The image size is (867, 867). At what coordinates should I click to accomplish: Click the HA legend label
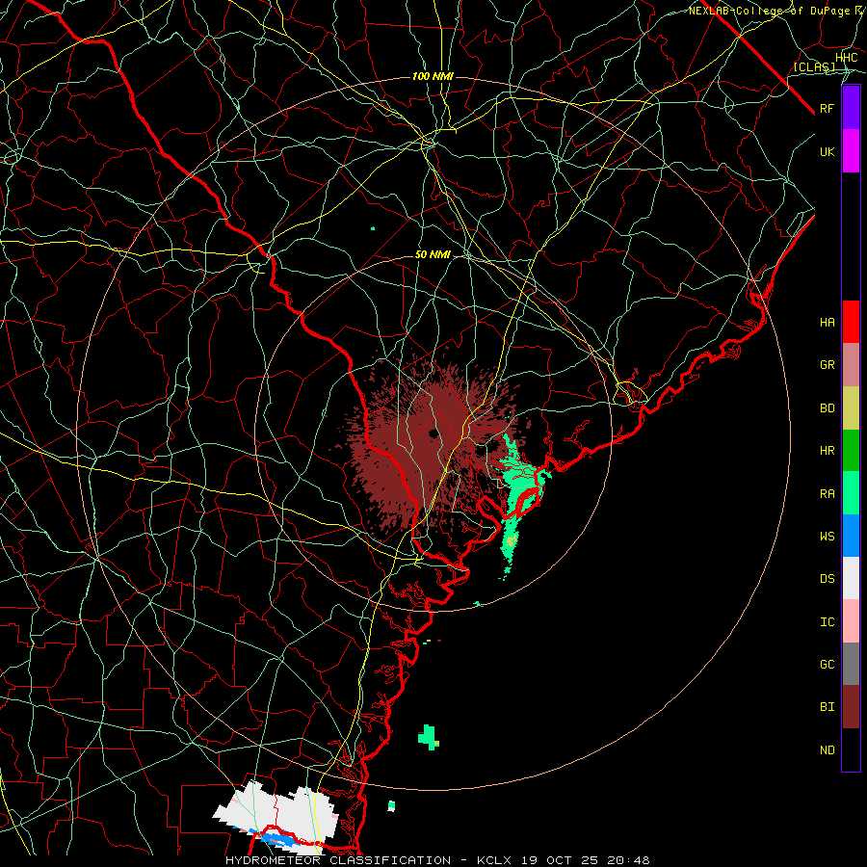coord(827,323)
